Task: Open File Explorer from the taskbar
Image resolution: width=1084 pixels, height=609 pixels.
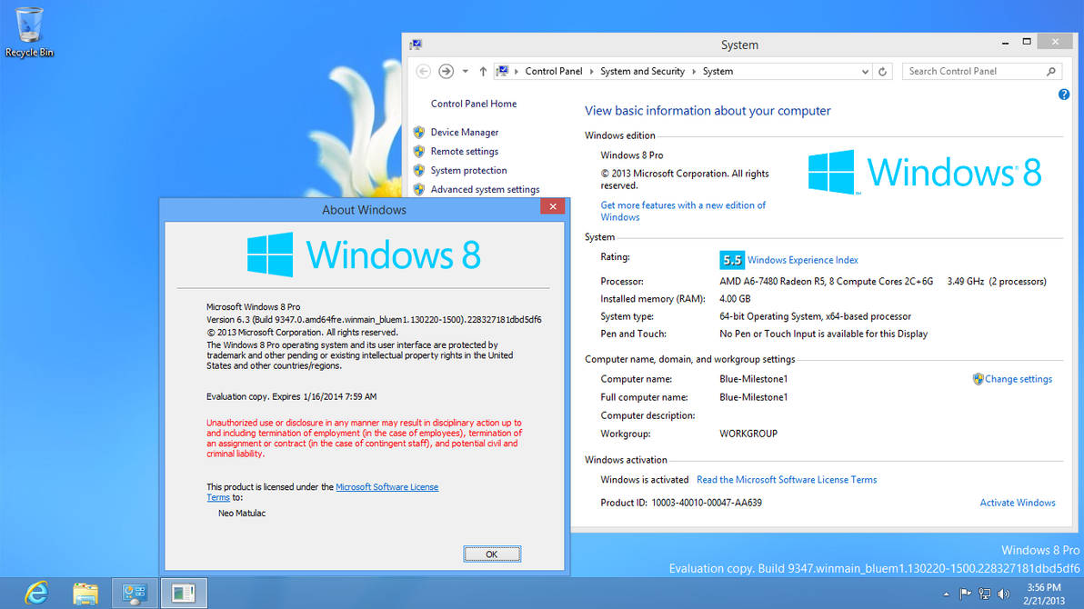Action: coord(85,594)
